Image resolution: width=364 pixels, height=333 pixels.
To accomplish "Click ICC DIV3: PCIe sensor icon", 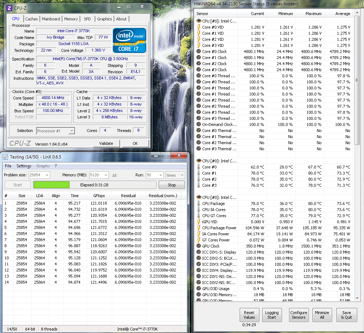I will click(199, 264).
